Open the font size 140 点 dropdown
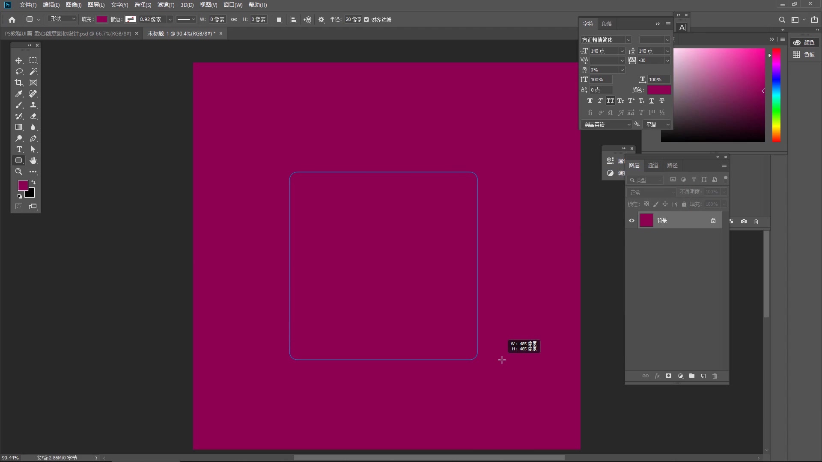 (x=622, y=51)
